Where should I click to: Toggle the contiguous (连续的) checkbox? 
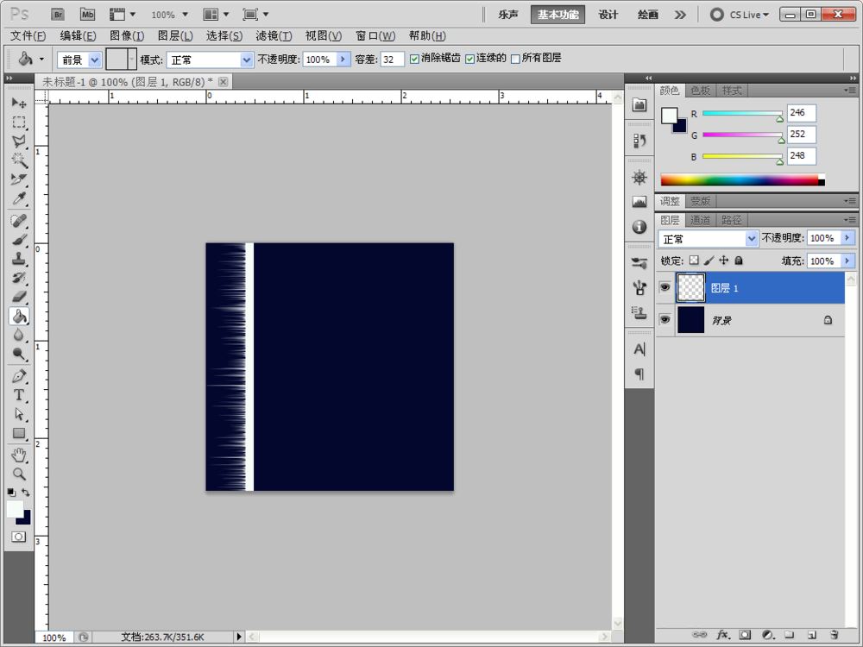point(469,59)
